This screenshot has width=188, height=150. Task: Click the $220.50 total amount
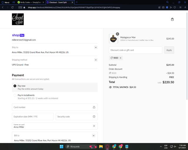tap(168, 82)
